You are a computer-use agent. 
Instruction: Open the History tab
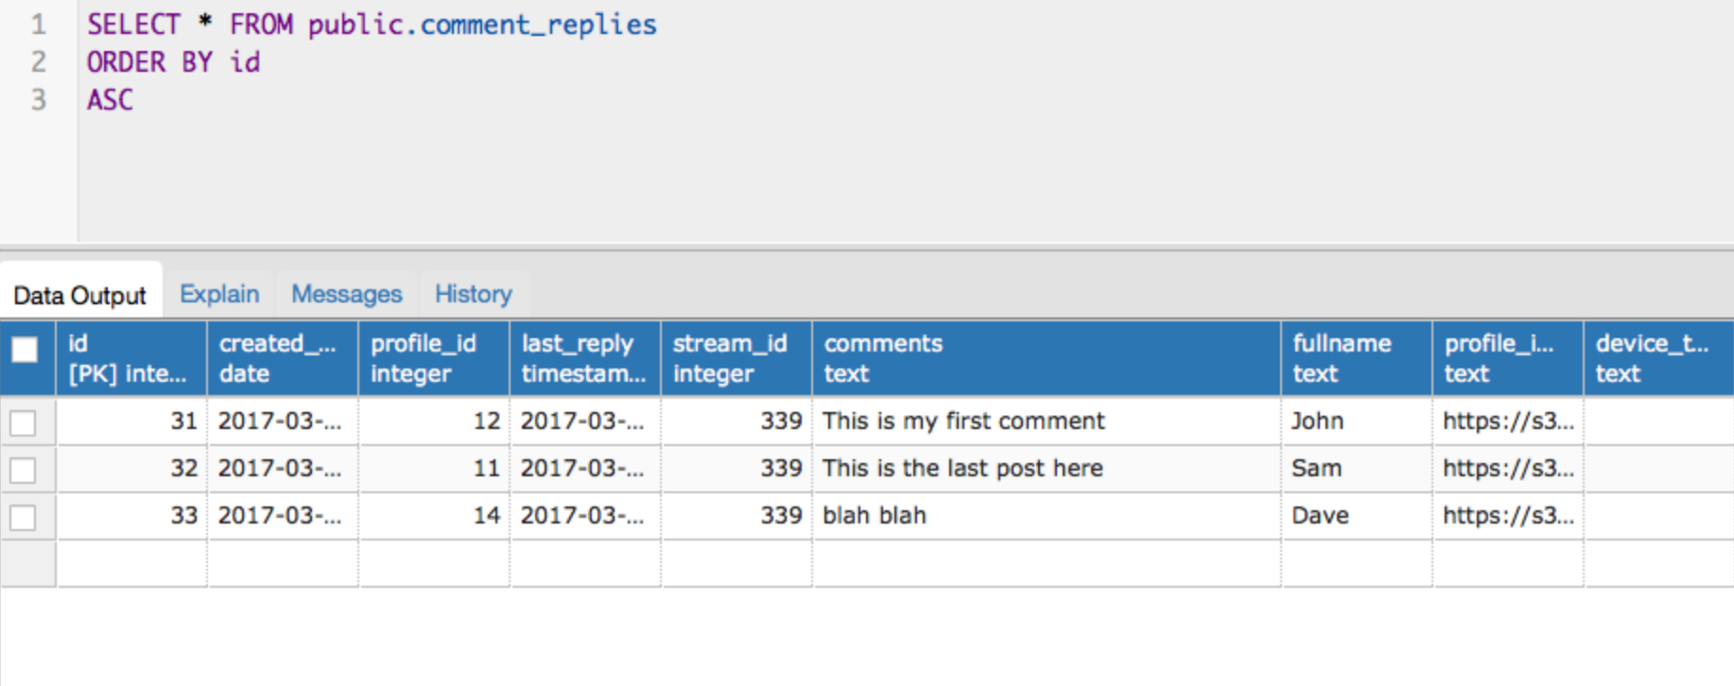click(x=474, y=294)
